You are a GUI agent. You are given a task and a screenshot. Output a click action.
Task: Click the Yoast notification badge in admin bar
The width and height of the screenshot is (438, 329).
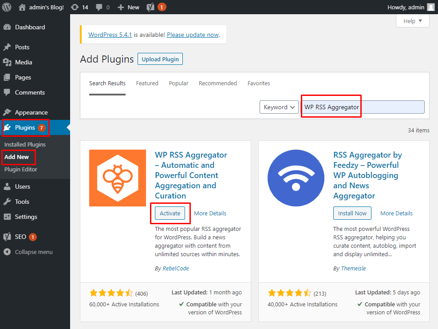pyautogui.click(x=162, y=7)
